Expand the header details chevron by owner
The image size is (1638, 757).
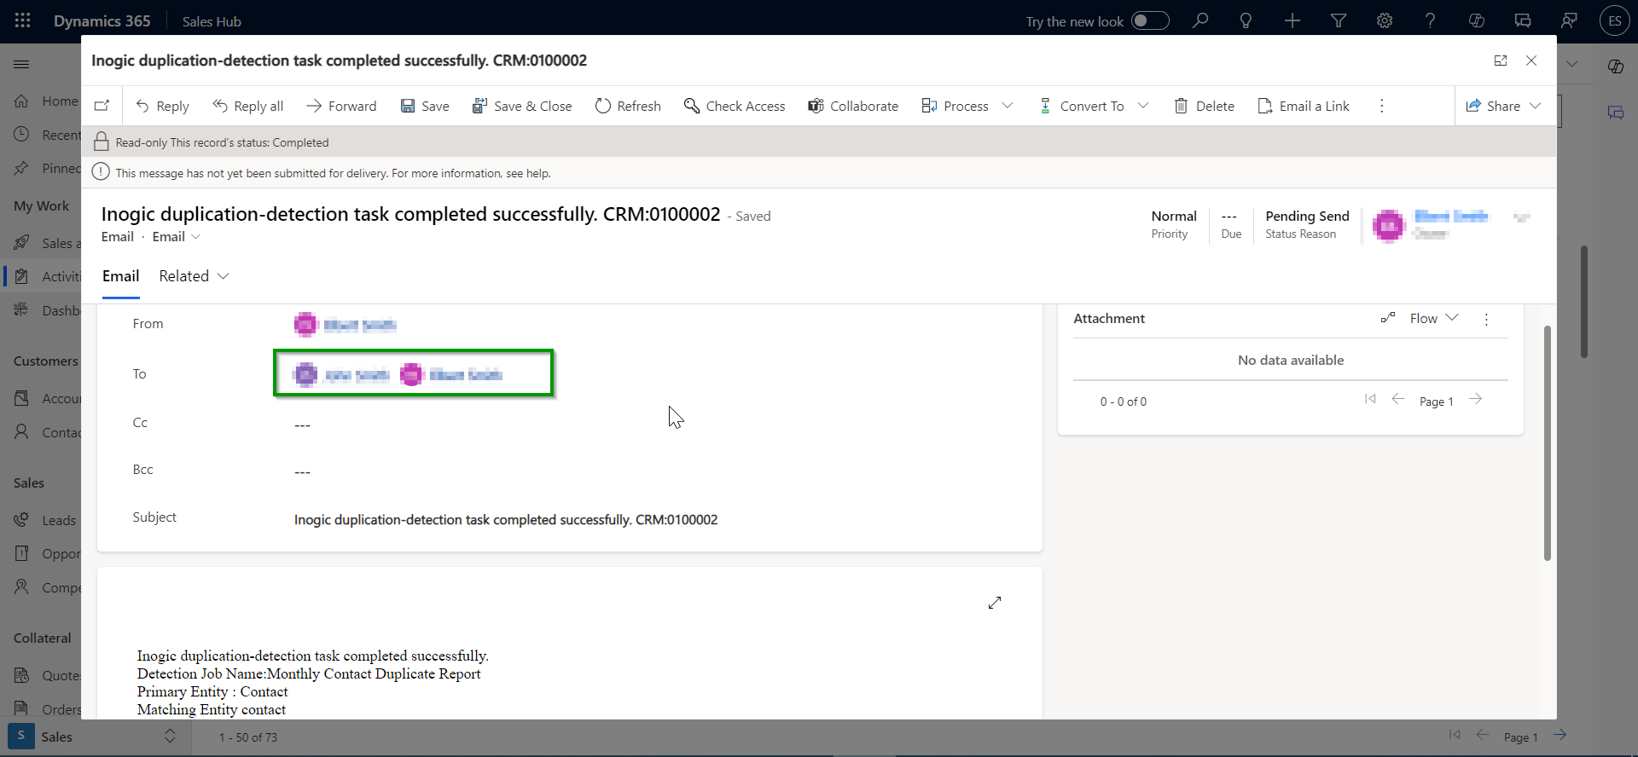point(1521,217)
